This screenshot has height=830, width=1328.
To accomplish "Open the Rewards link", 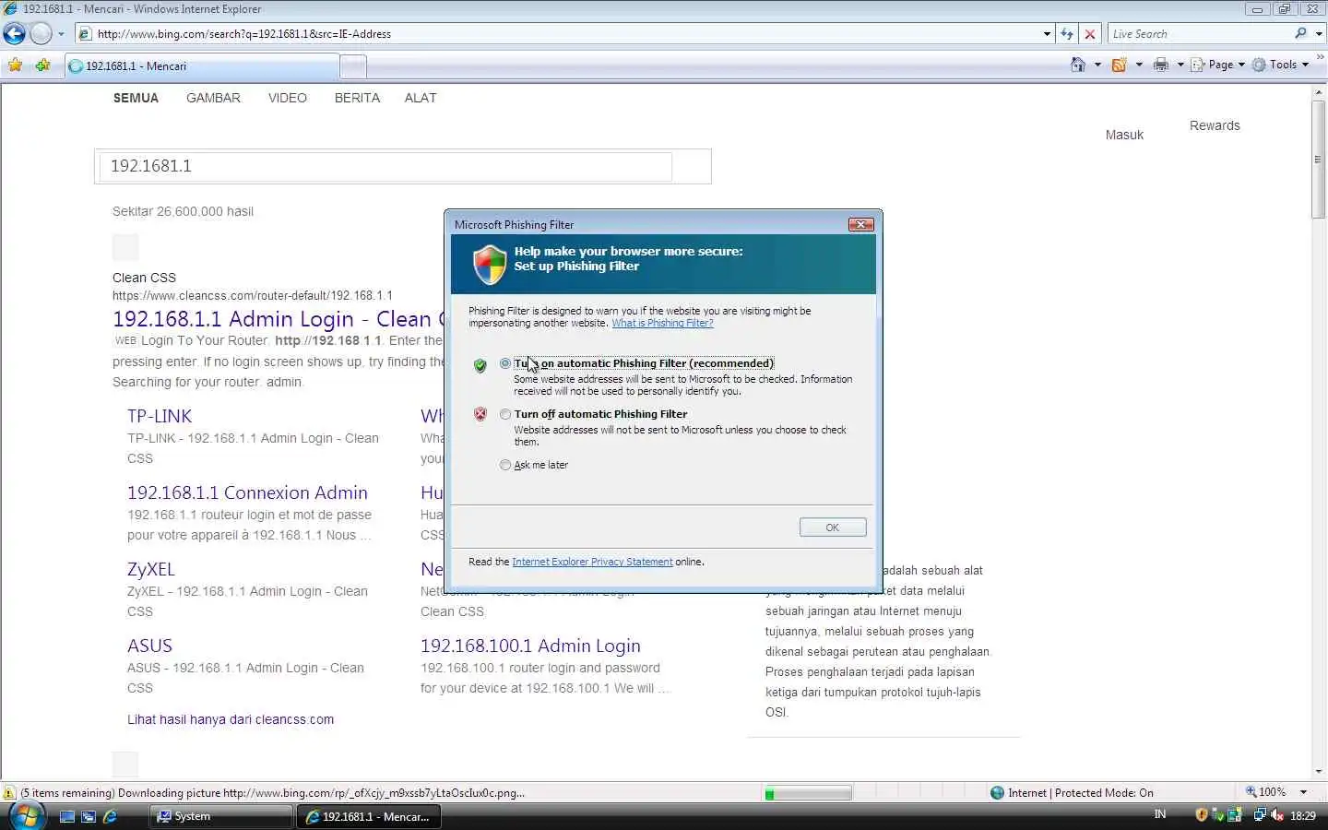I will [x=1215, y=125].
